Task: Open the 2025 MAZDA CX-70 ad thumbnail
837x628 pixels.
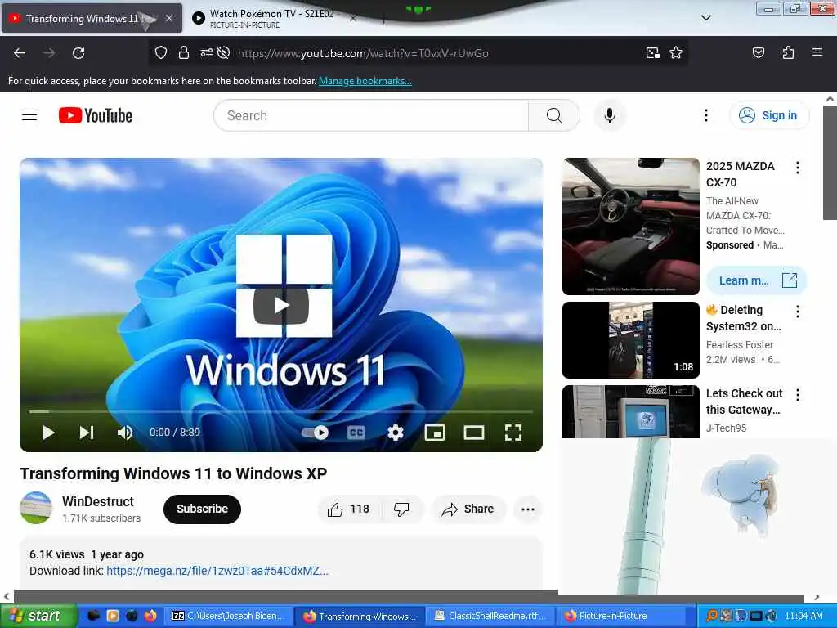Action: tap(631, 227)
